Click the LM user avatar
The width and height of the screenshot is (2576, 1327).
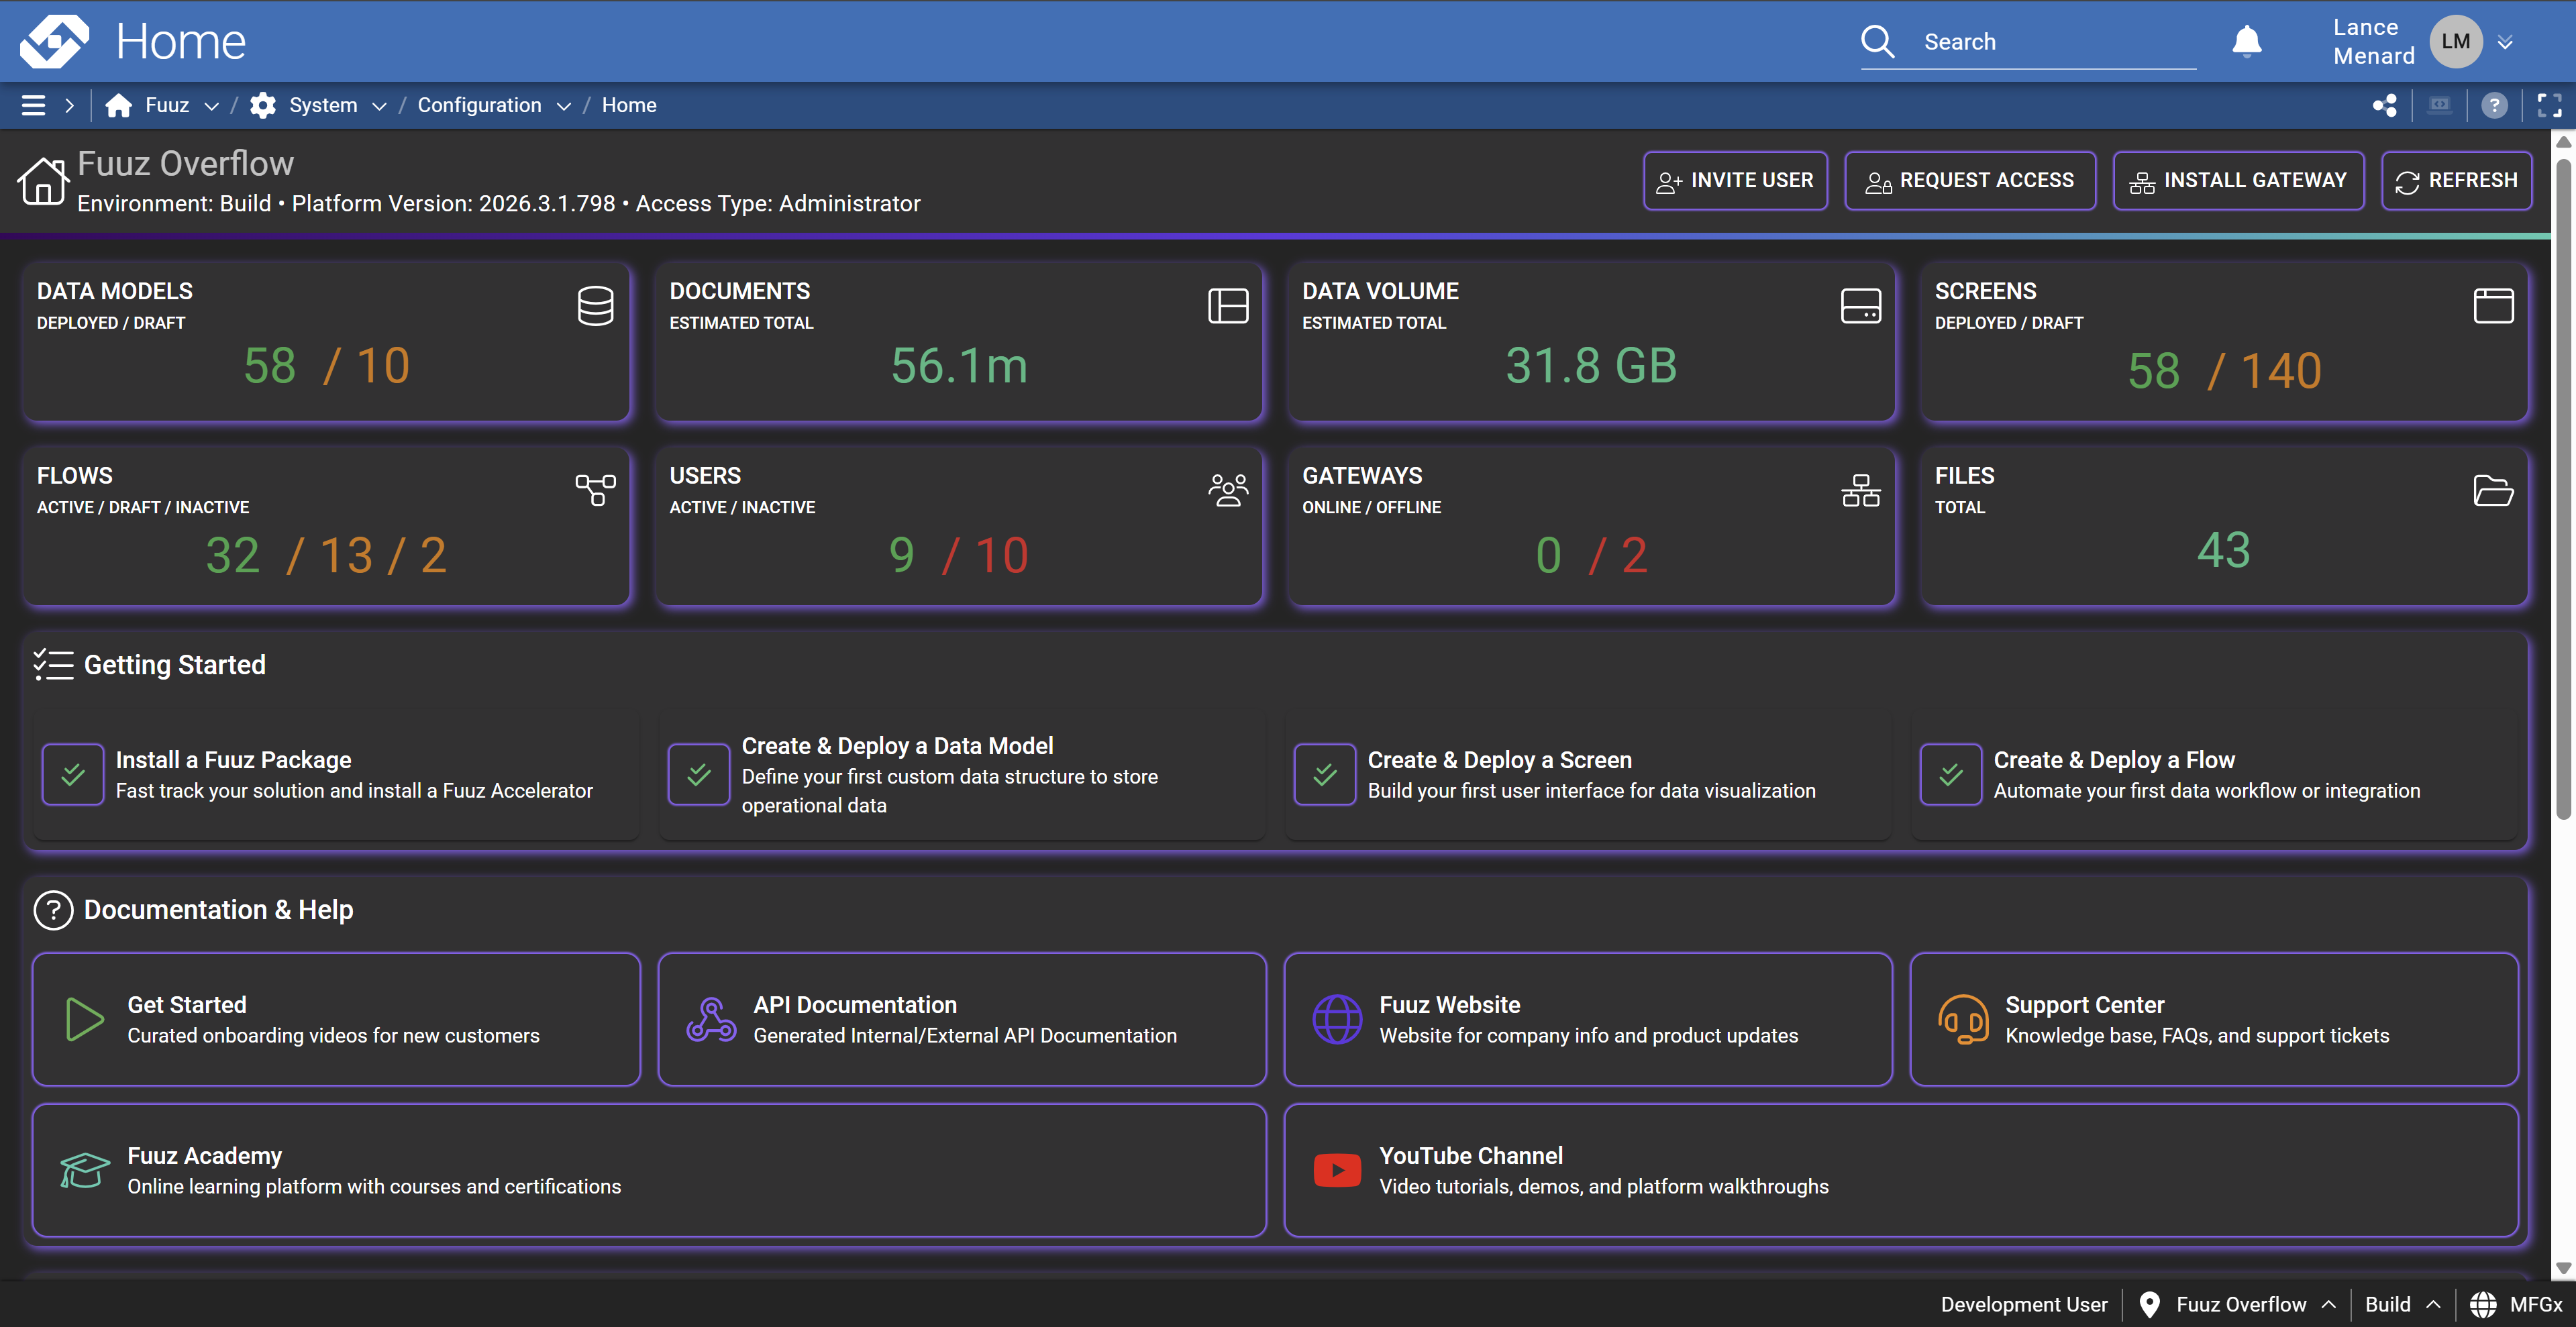pos(2455,41)
